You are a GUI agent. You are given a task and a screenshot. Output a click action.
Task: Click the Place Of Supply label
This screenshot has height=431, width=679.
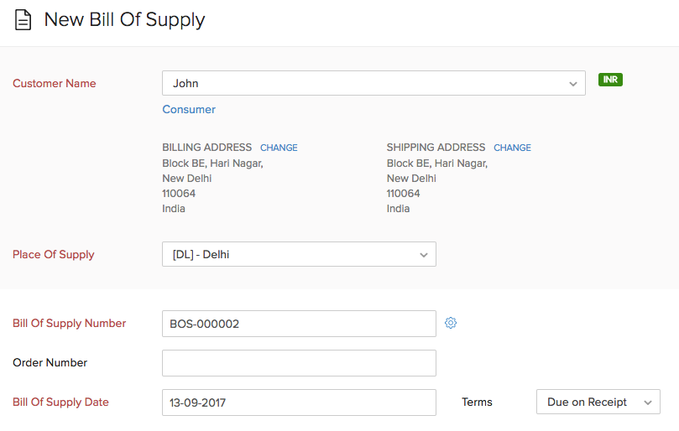coord(54,255)
